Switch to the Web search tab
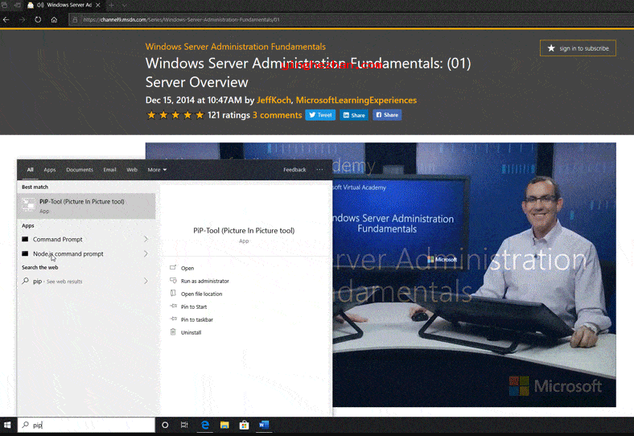The width and height of the screenshot is (634, 436). click(x=132, y=170)
